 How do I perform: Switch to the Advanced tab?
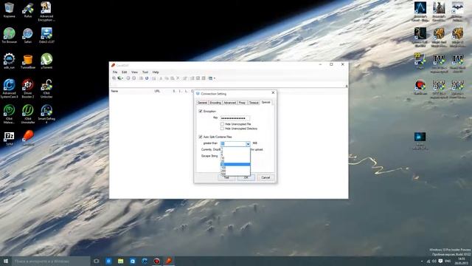pos(229,103)
